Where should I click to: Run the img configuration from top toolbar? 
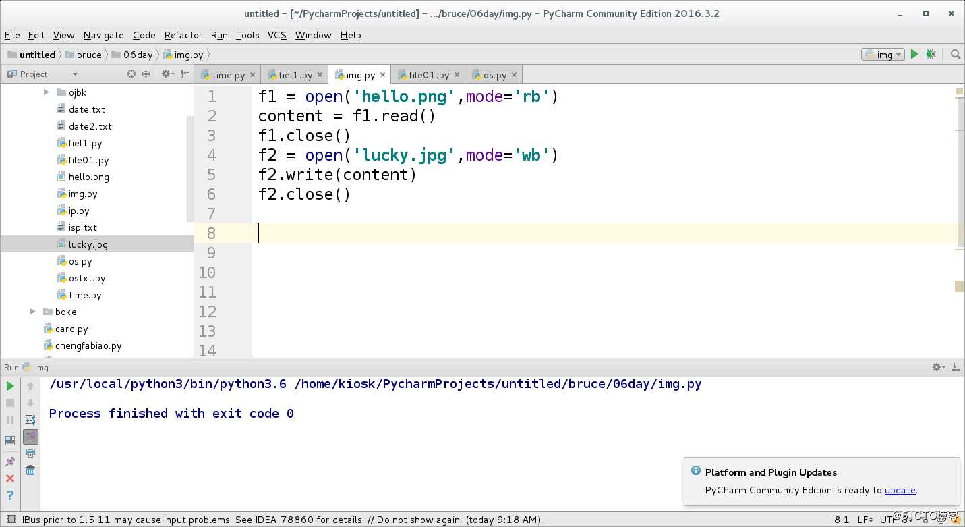914,55
